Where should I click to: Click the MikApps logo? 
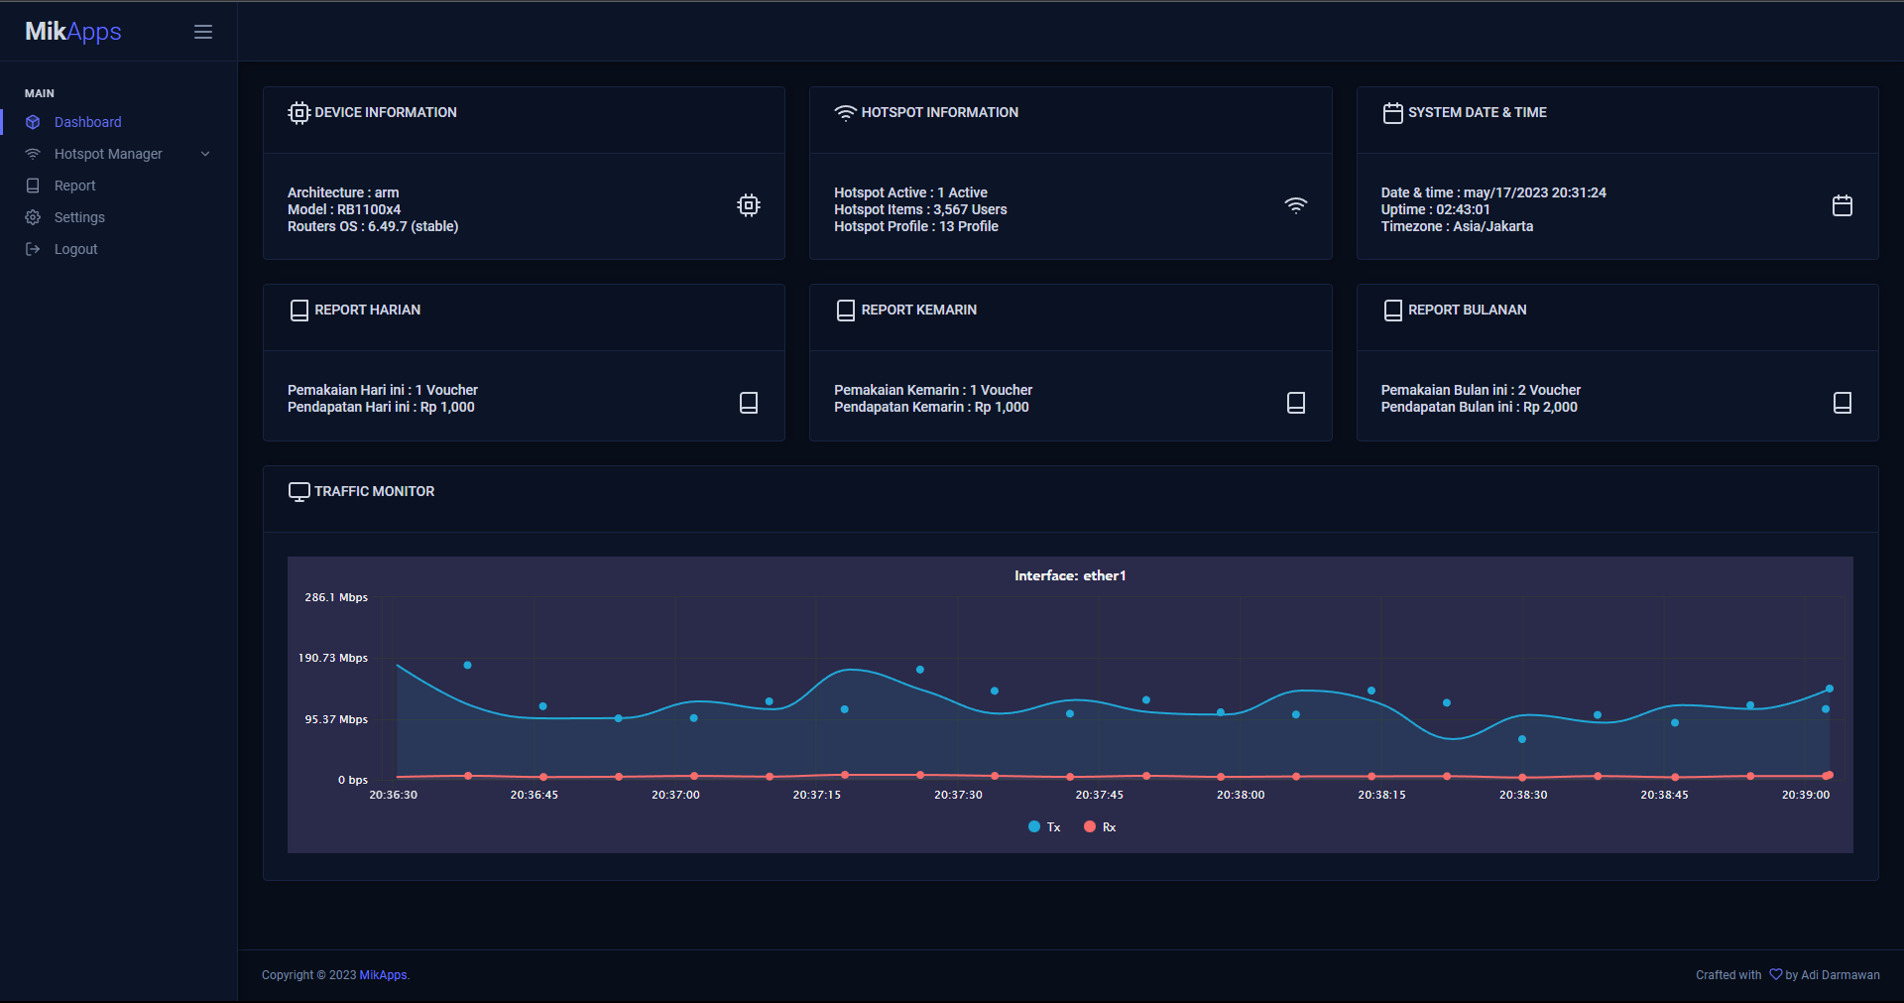(73, 32)
